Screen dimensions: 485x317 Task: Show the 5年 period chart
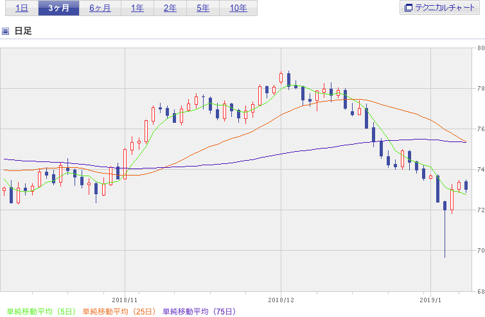pyautogui.click(x=203, y=8)
